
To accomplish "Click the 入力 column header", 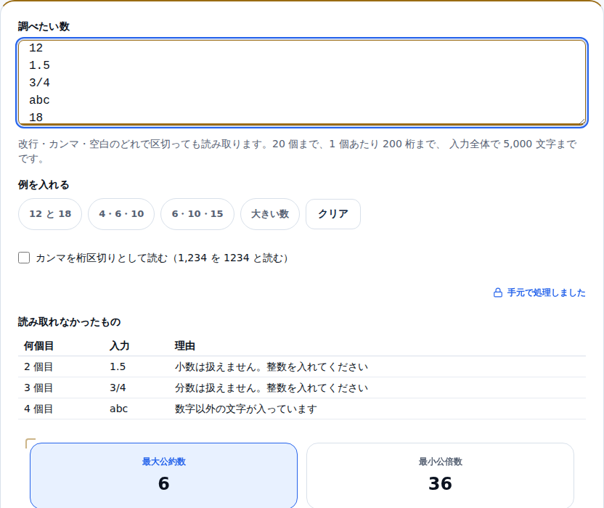I will point(119,346).
